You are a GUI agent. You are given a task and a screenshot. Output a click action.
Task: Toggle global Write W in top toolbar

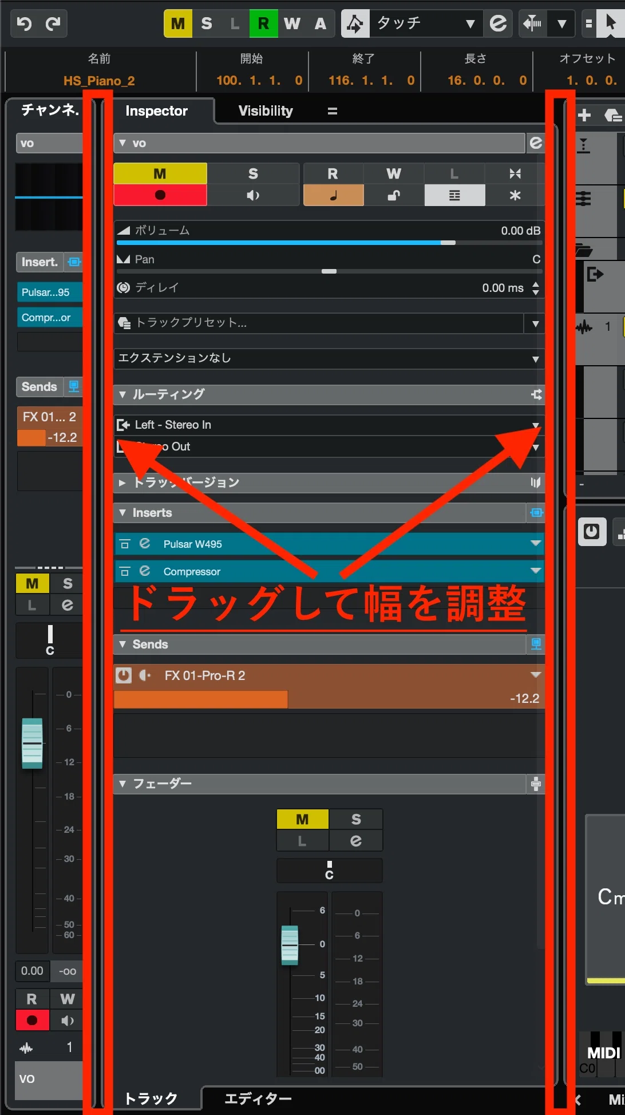click(292, 23)
